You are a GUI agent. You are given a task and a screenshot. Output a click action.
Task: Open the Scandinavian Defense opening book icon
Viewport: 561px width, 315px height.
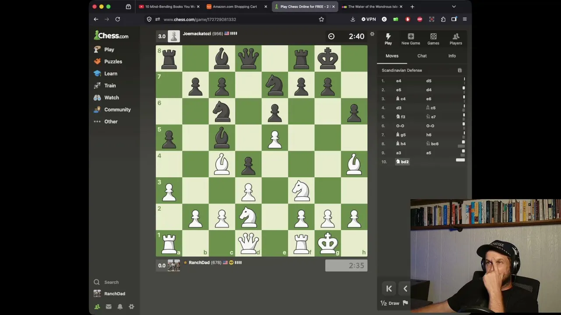click(460, 70)
